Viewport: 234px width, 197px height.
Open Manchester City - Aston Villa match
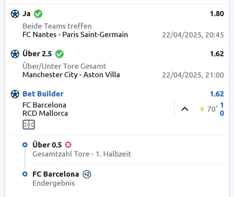[71, 75]
